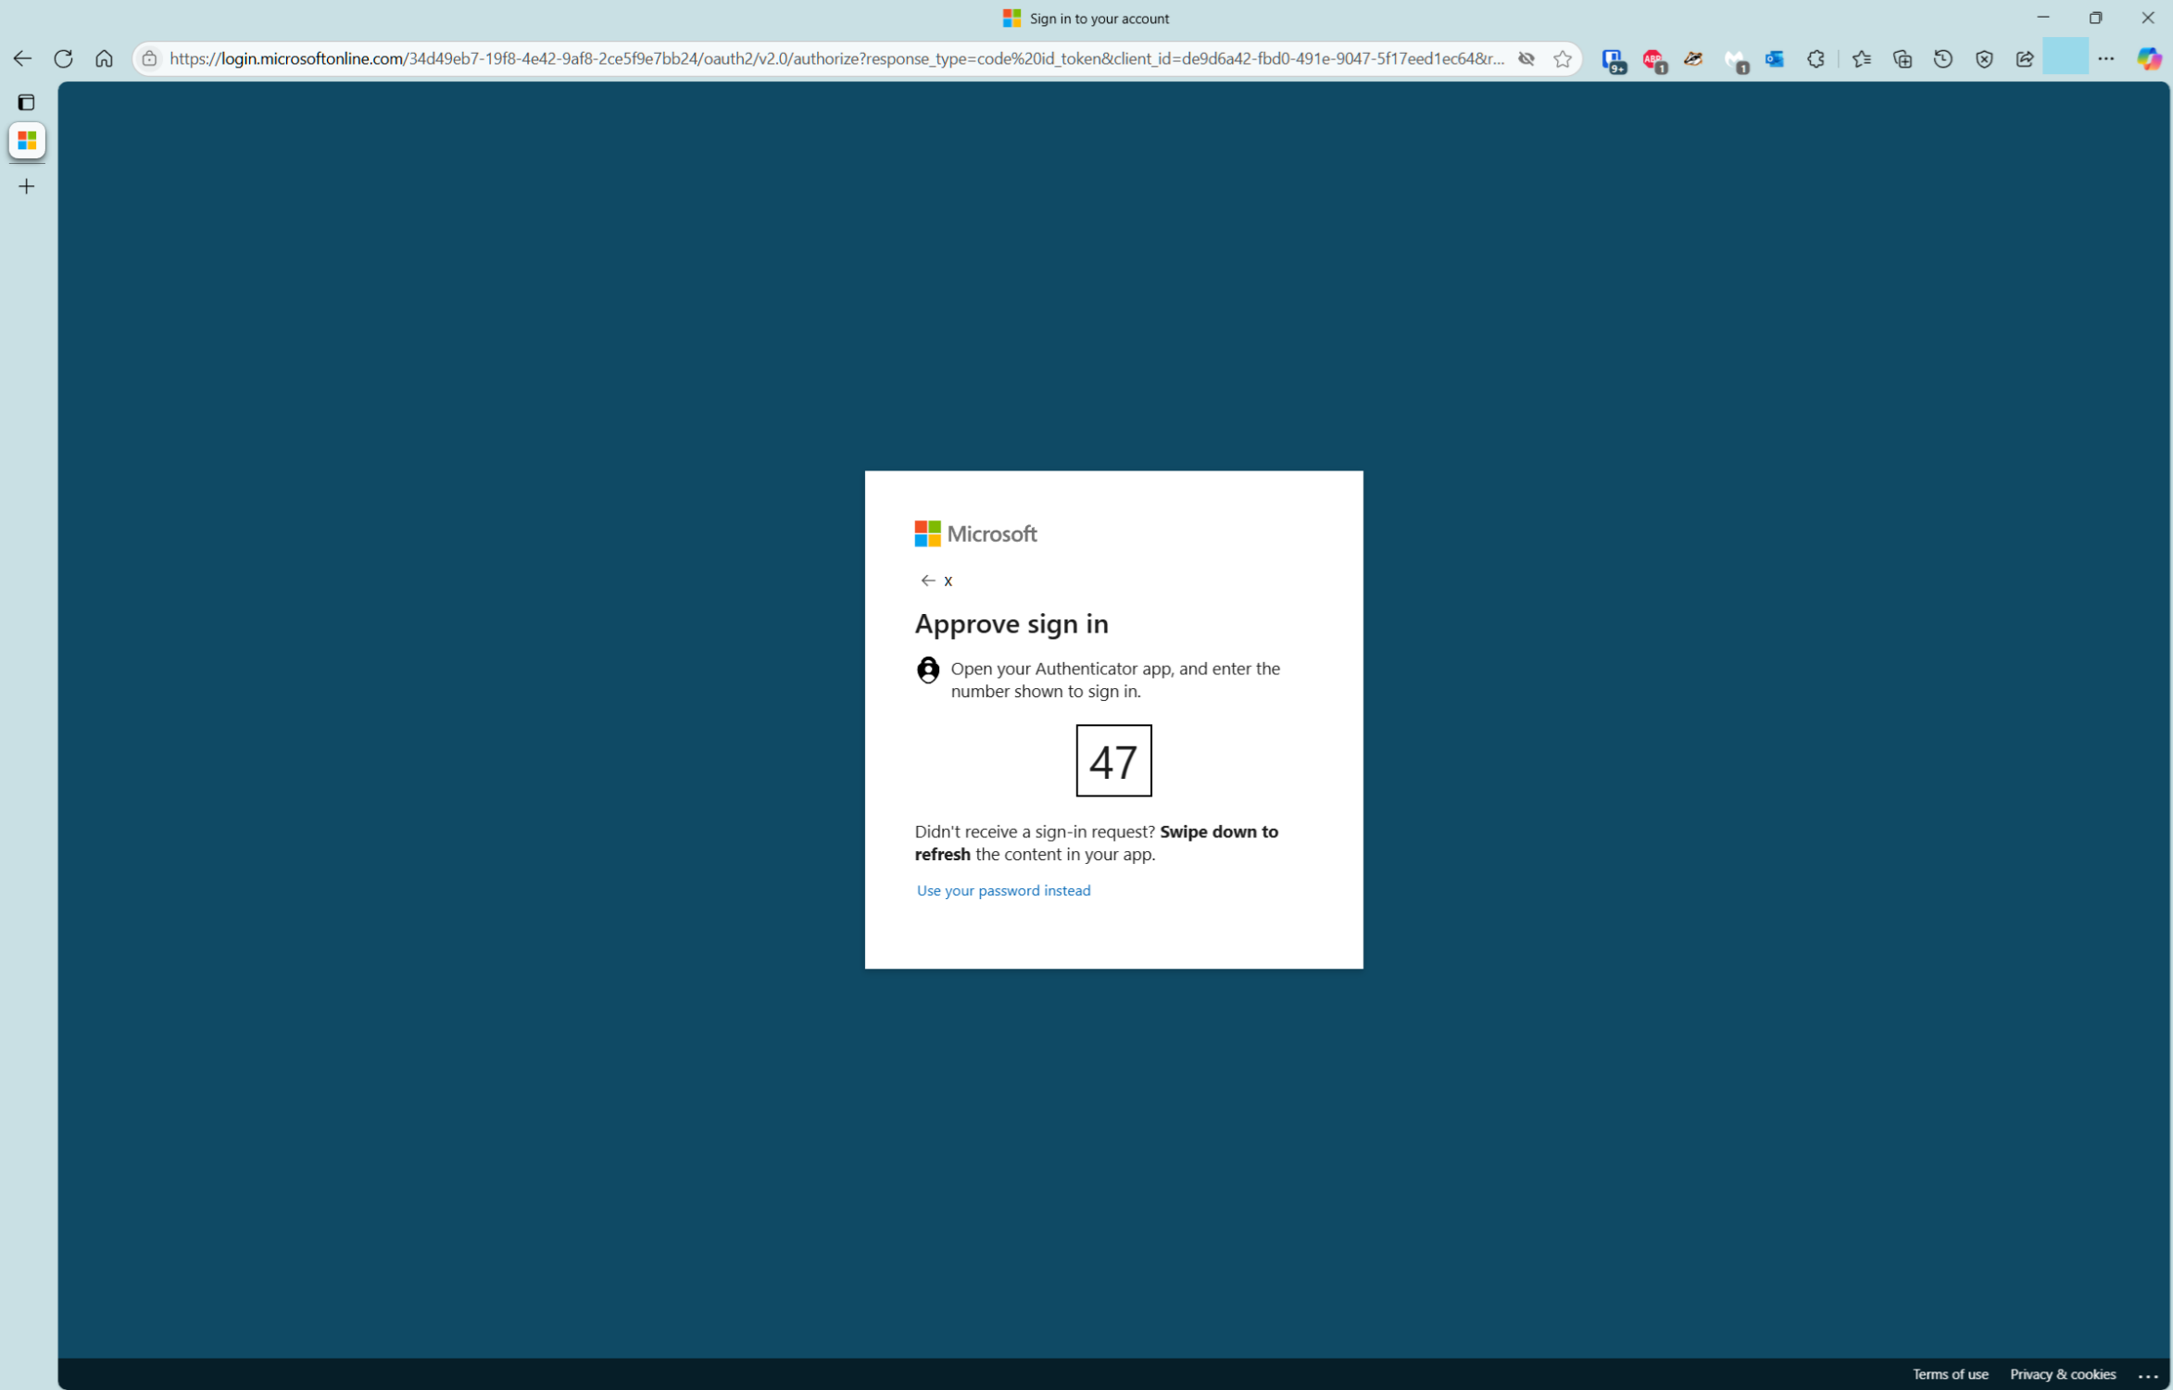Select the Microsoft sign-in vertical tab
The image size is (2173, 1390).
(27, 141)
